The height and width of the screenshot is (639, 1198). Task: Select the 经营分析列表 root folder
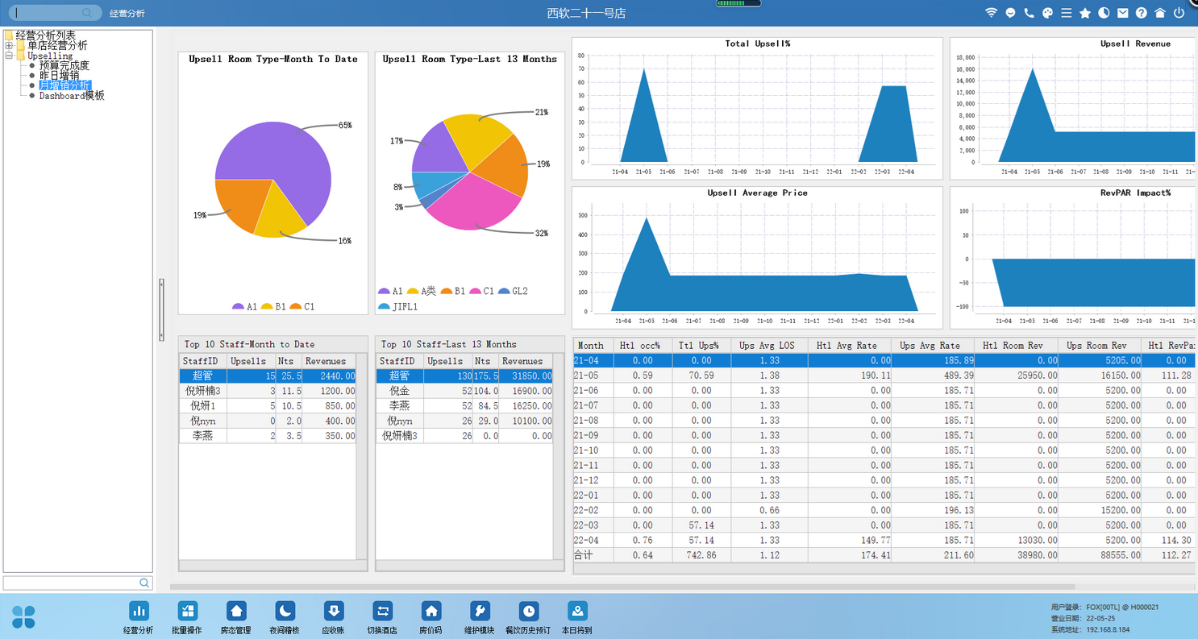pyautogui.click(x=46, y=35)
